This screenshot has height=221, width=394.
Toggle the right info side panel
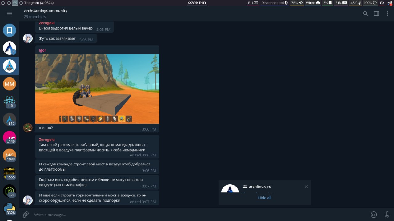(x=376, y=14)
